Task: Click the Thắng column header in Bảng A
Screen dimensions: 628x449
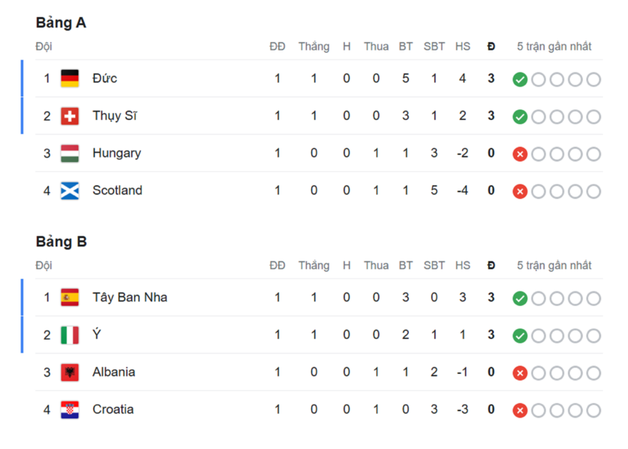Action: 313,46
